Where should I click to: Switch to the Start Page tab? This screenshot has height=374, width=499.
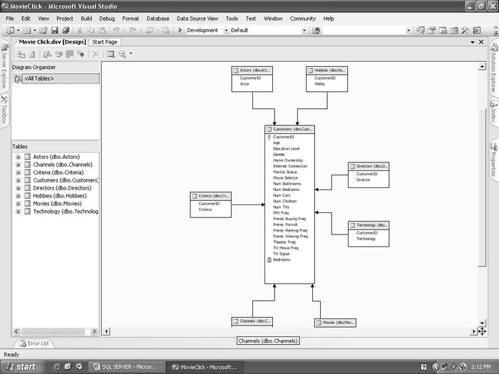[104, 42]
